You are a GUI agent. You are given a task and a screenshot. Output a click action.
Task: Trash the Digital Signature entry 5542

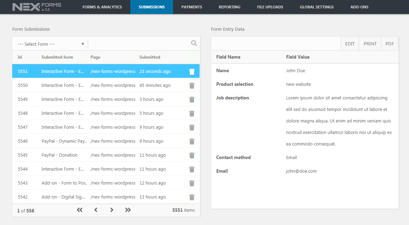[192, 197]
